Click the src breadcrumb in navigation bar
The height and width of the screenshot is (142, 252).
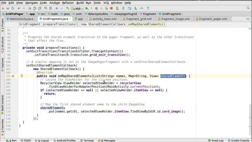pyautogui.click(x=41, y=14)
